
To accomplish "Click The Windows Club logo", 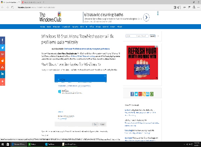I will (50, 17).
